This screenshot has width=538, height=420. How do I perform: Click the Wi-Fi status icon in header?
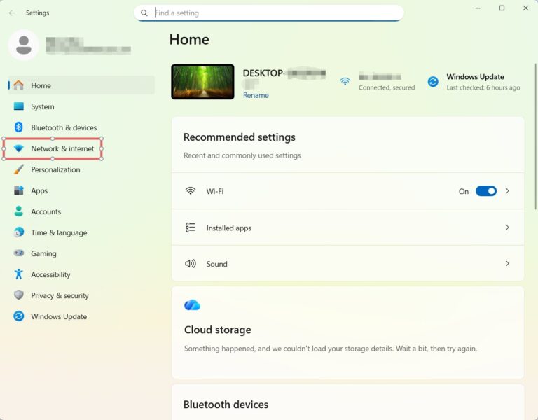click(345, 82)
